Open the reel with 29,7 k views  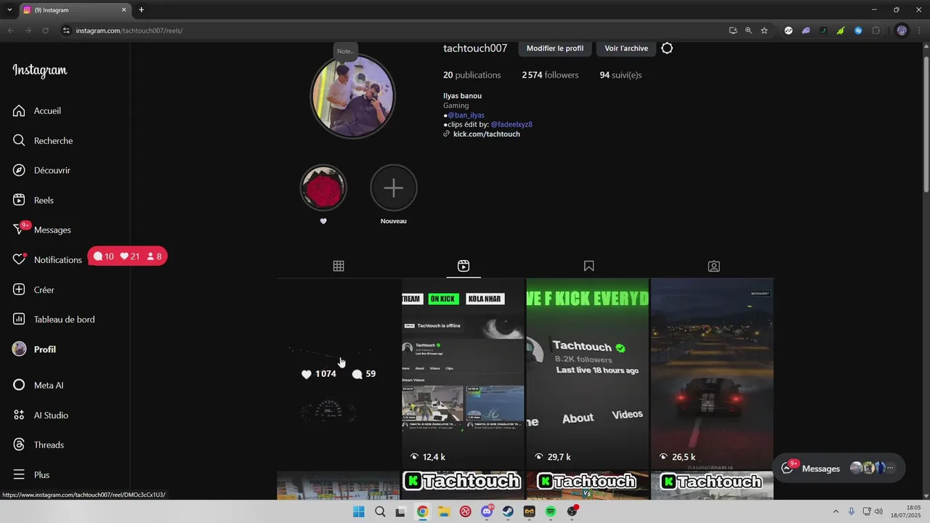(588, 374)
